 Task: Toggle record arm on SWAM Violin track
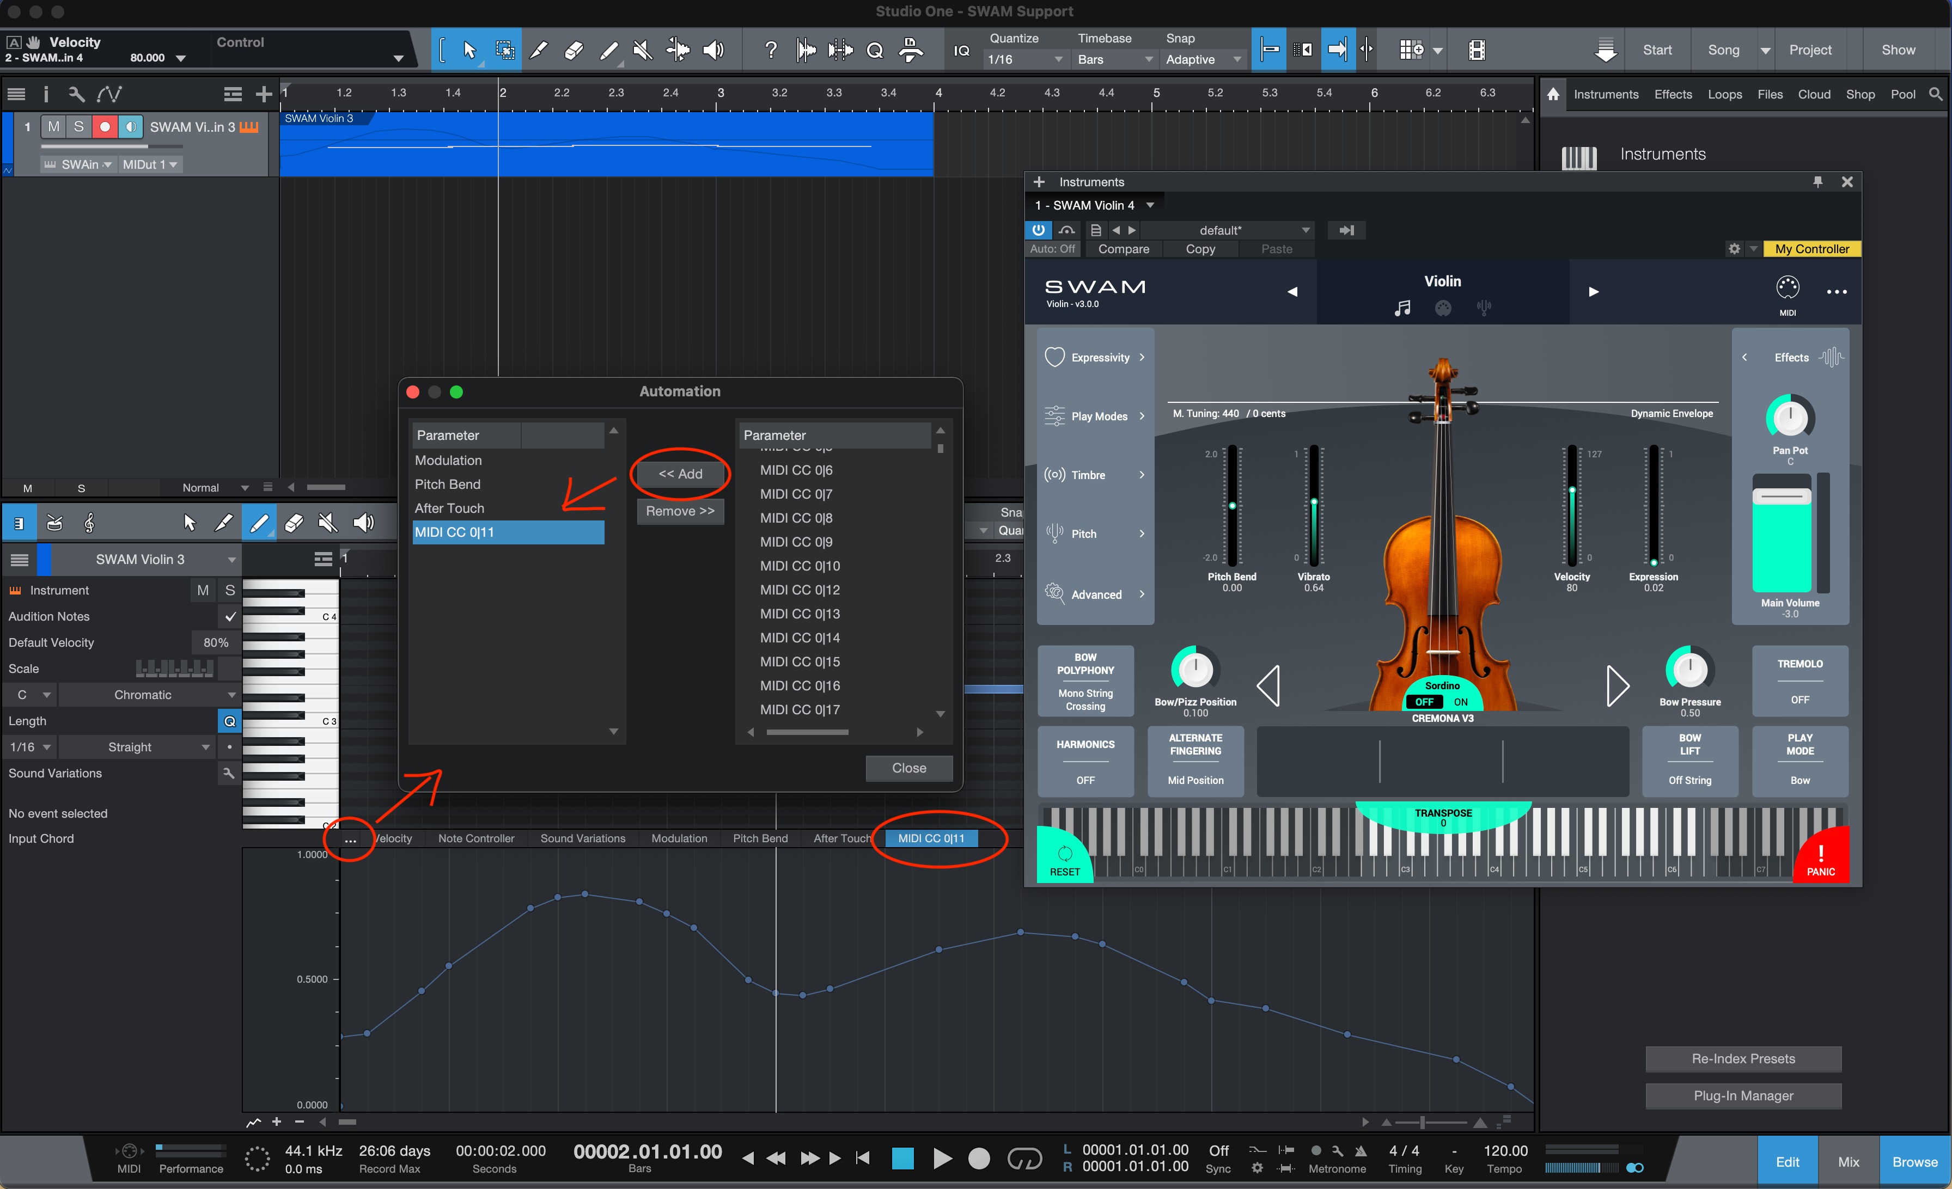click(105, 127)
